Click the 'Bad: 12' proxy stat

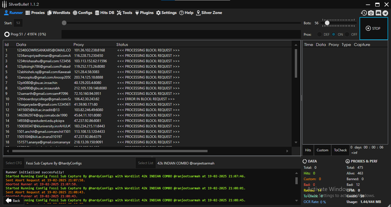[x=353, y=185]
